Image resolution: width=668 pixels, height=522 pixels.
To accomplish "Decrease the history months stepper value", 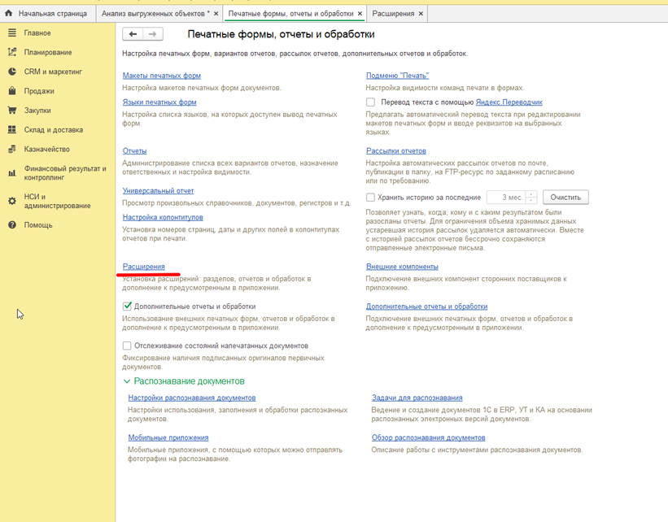I will pos(530,200).
